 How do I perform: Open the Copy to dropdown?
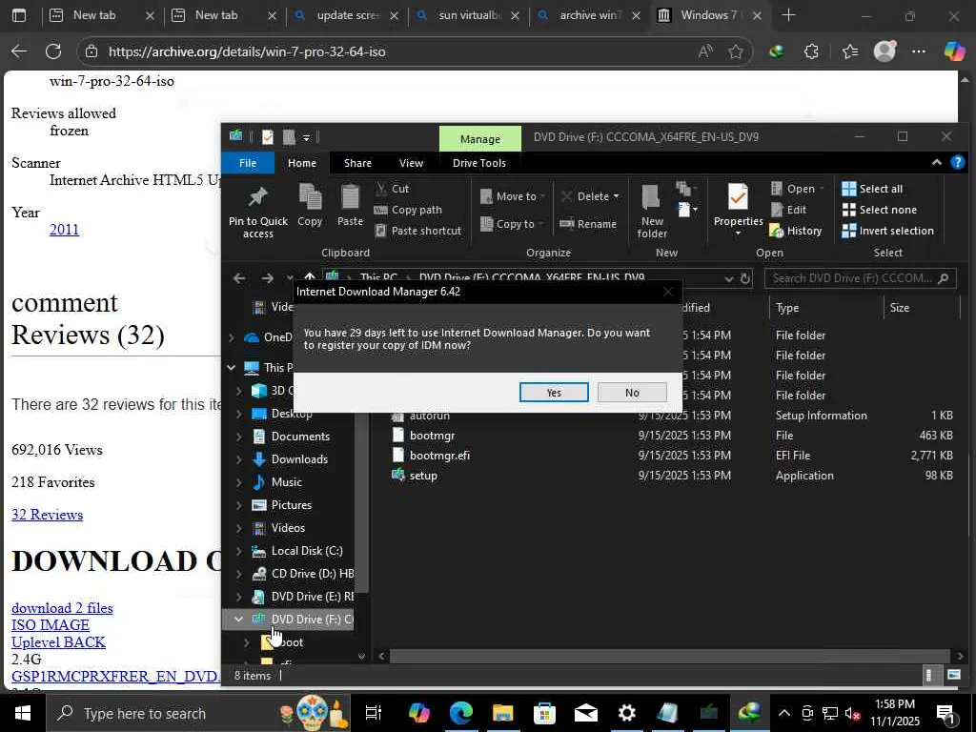(512, 224)
